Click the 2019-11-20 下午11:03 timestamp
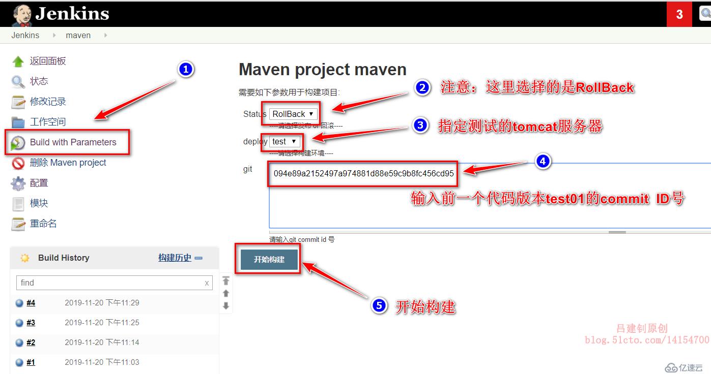This screenshot has width=711, height=374. (x=102, y=362)
